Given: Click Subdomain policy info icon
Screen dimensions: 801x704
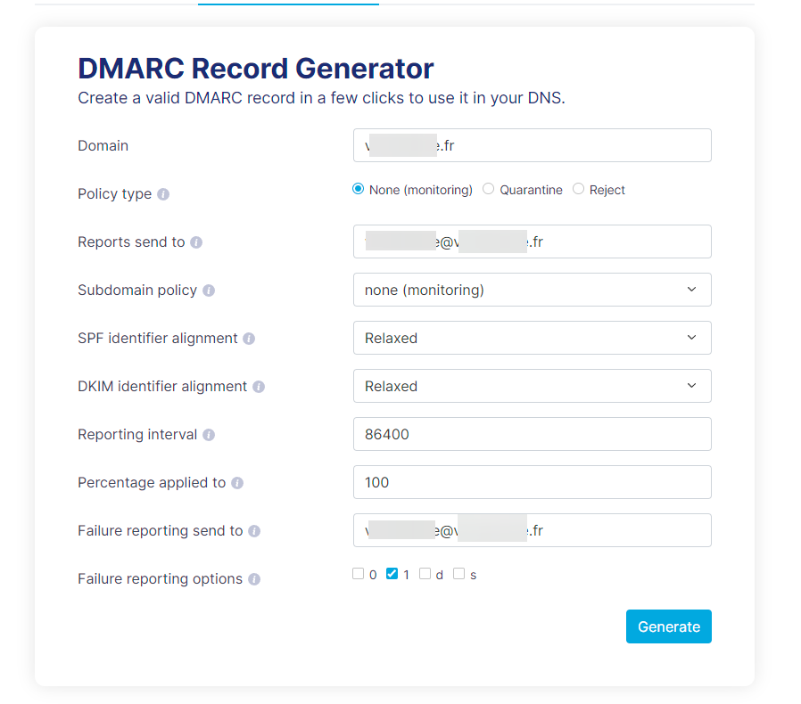Looking at the screenshot, I should [209, 291].
